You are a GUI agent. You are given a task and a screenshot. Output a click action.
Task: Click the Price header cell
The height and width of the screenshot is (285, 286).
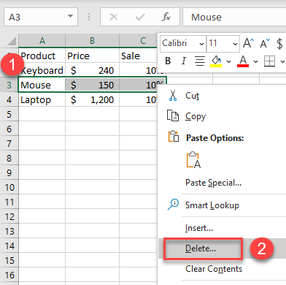coord(92,56)
